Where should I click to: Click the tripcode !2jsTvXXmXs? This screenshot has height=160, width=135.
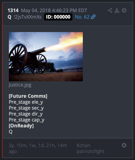pyautogui.click(x=28, y=17)
